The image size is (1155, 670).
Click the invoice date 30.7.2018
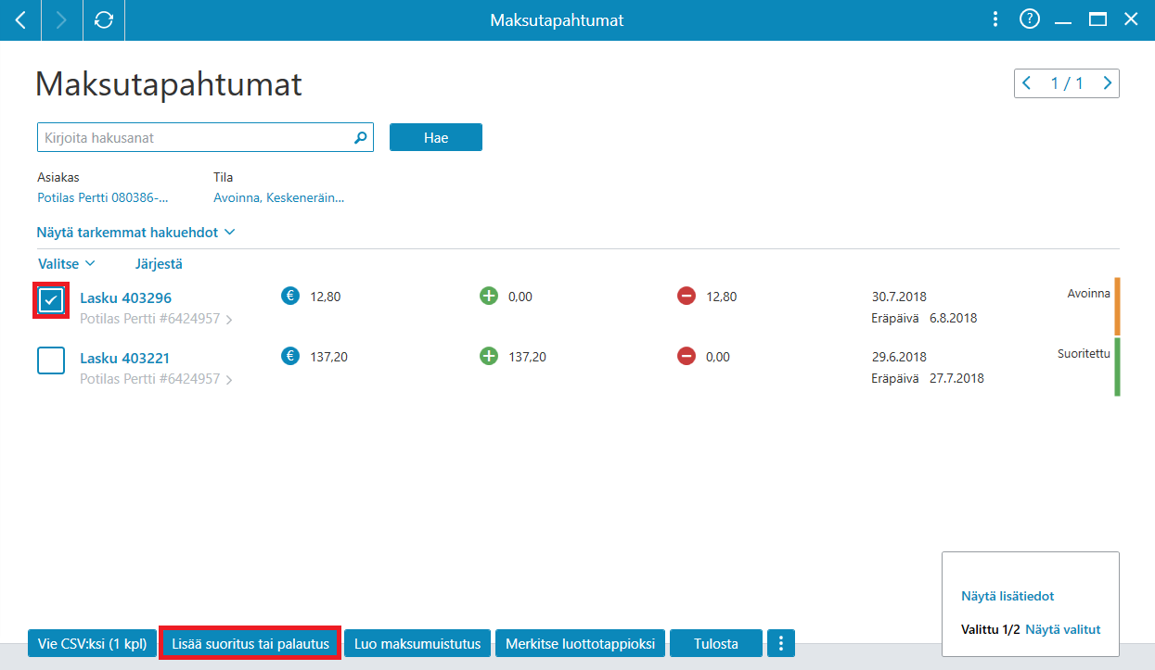pyautogui.click(x=899, y=297)
